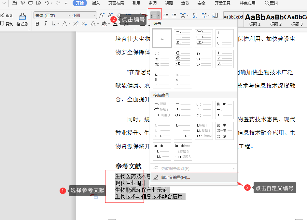The image size is (307, 220).
Task: Toggle Underline formatting
Action: pos(53,24)
